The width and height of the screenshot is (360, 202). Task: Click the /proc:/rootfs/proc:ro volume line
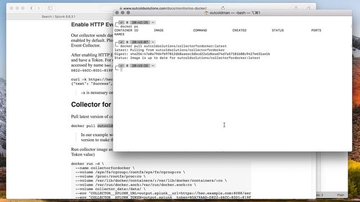(x=110, y=176)
